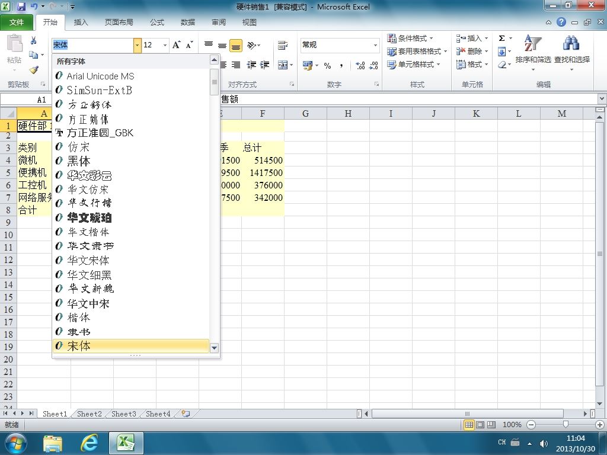The width and height of the screenshot is (607, 455).
Task: Toggle wrap text icon
Action: [283, 45]
